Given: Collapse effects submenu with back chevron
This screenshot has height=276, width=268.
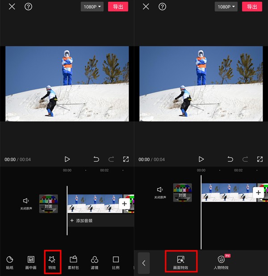Looking at the screenshot, I should tap(144, 263).
